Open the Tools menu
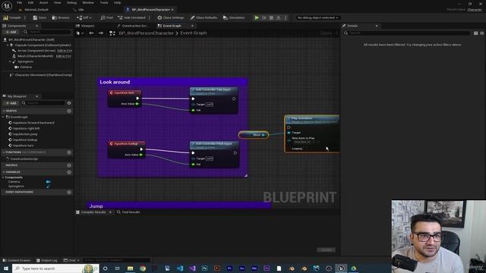 point(104,2)
